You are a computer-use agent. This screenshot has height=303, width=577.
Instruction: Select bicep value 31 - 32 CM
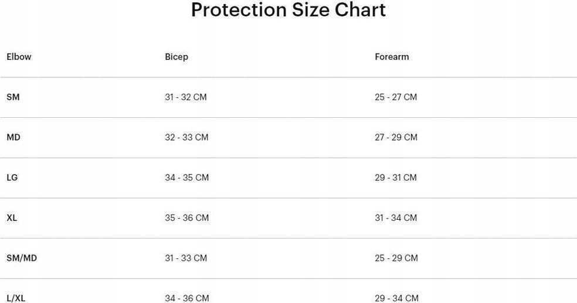[x=186, y=97]
